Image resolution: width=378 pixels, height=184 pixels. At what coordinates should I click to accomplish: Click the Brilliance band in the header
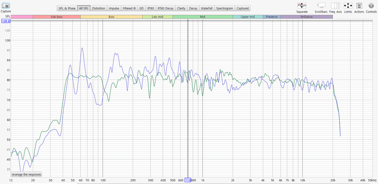[306, 17]
